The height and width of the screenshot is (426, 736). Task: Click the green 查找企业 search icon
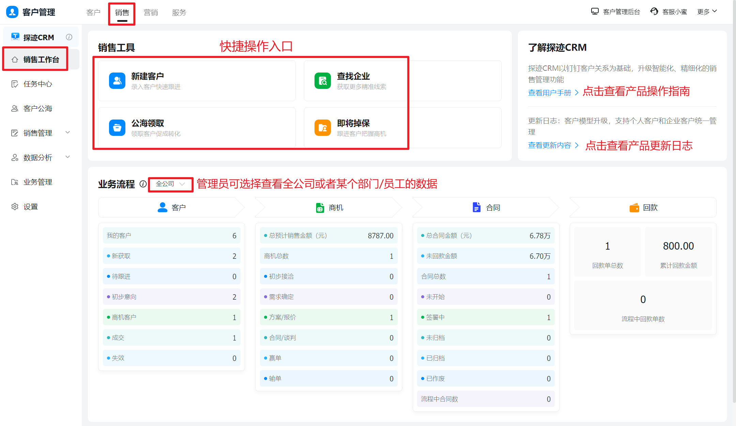point(322,81)
